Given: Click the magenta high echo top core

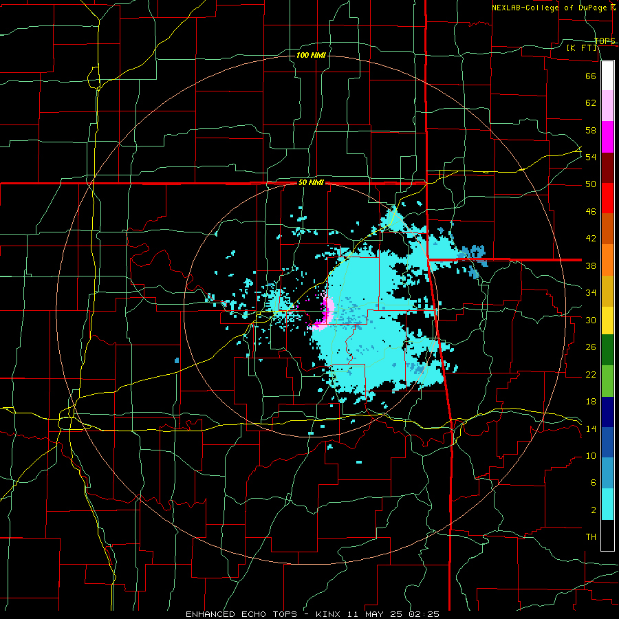Looking at the screenshot, I should coord(325,312).
